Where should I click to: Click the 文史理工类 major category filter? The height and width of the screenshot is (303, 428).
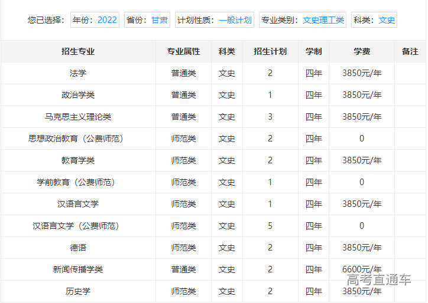tap(323, 20)
